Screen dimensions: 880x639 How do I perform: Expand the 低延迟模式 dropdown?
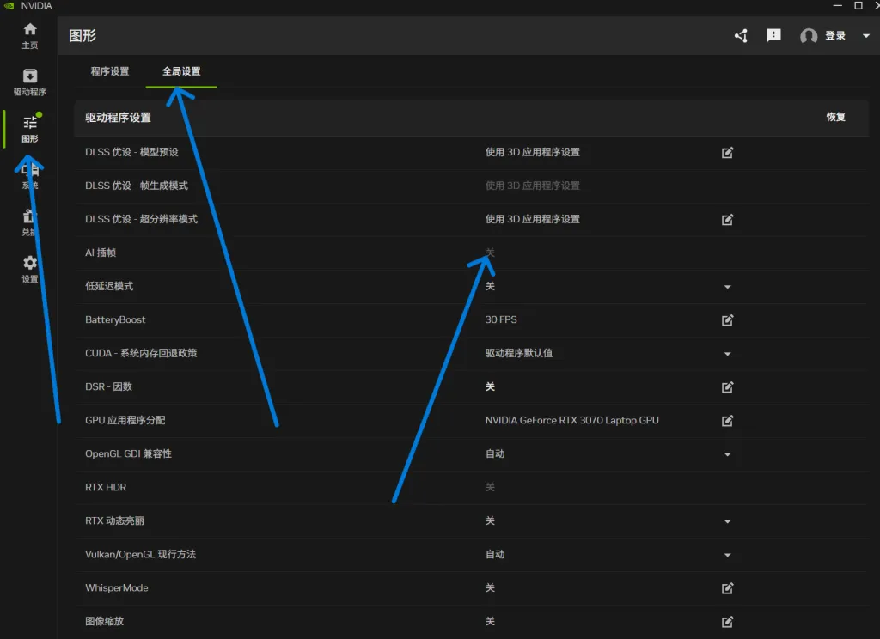(727, 287)
